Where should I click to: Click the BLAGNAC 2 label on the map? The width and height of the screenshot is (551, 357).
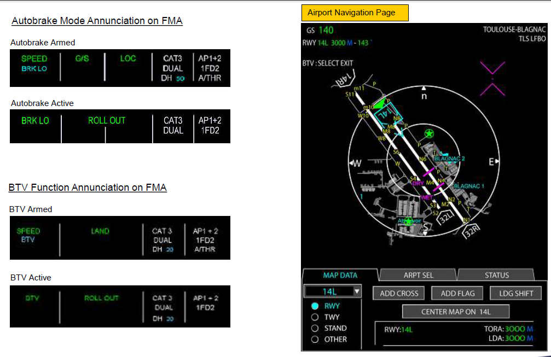[x=449, y=159]
